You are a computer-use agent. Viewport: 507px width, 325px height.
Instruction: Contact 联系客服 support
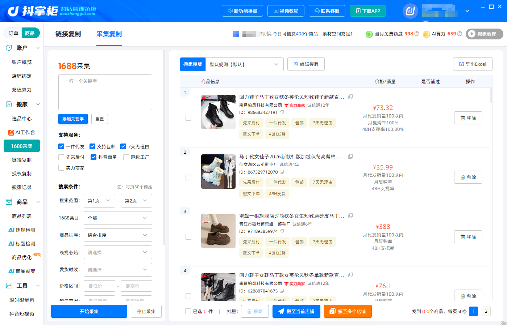click(327, 11)
